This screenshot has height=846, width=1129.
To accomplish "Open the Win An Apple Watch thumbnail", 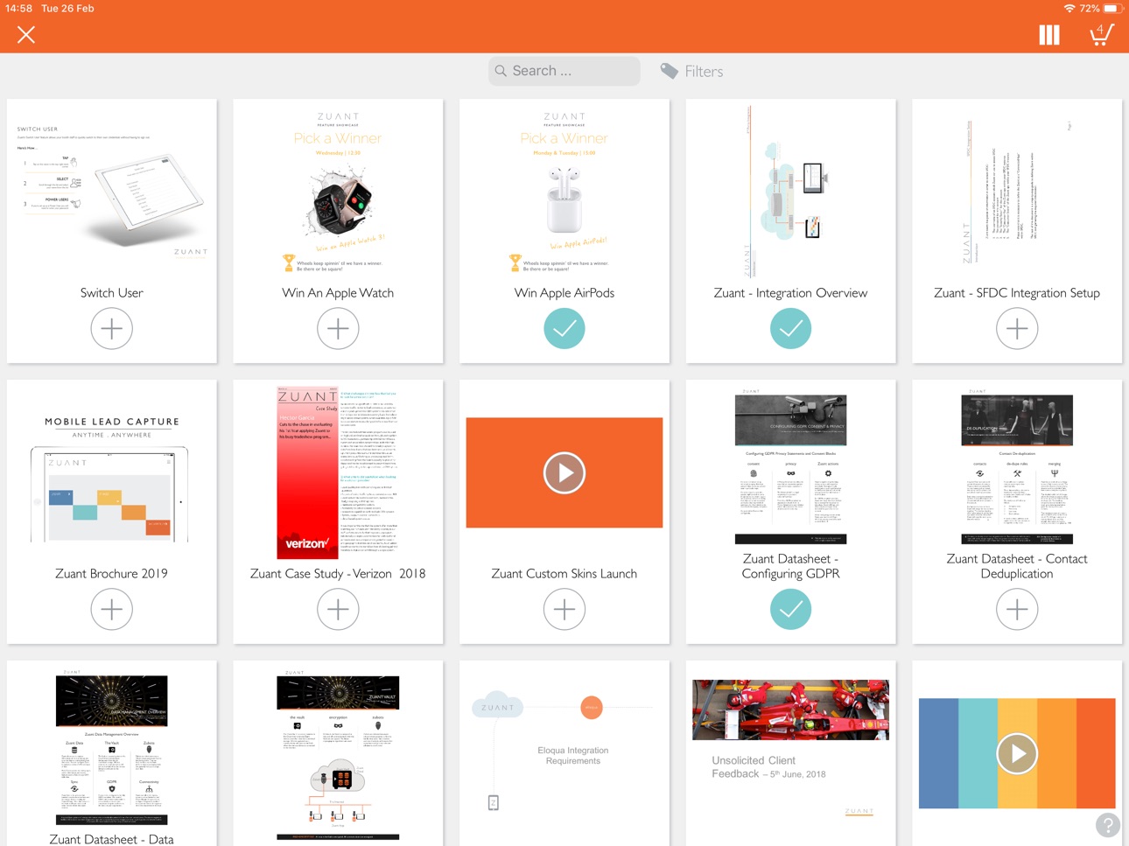I will (x=338, y=192).
